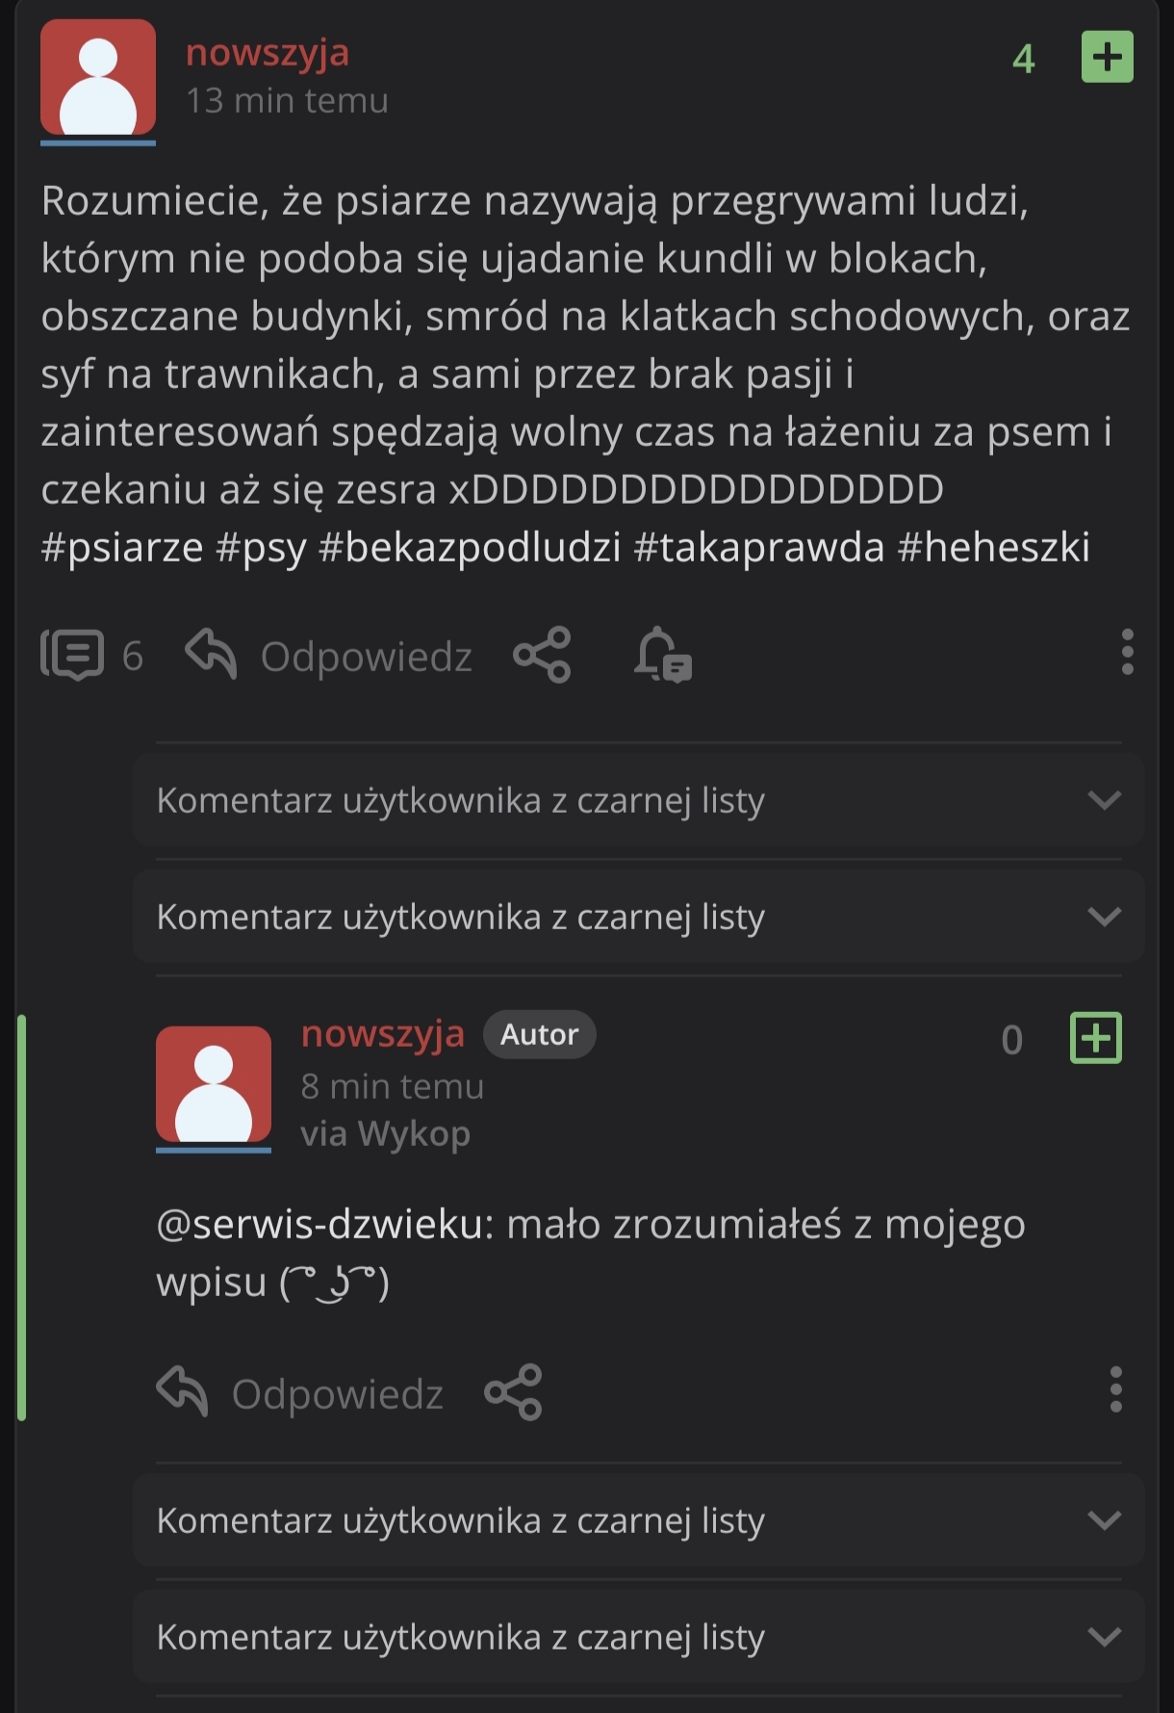Expand second blacklisted user comment
The height and width of the screenshot is (1713, 1174).
point(1104,917)
